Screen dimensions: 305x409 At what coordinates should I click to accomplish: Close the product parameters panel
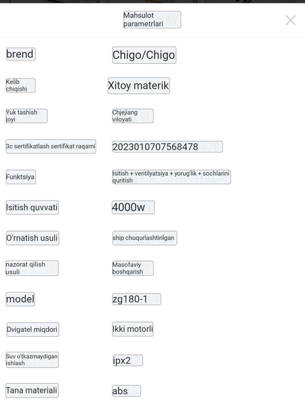[290, 20]
